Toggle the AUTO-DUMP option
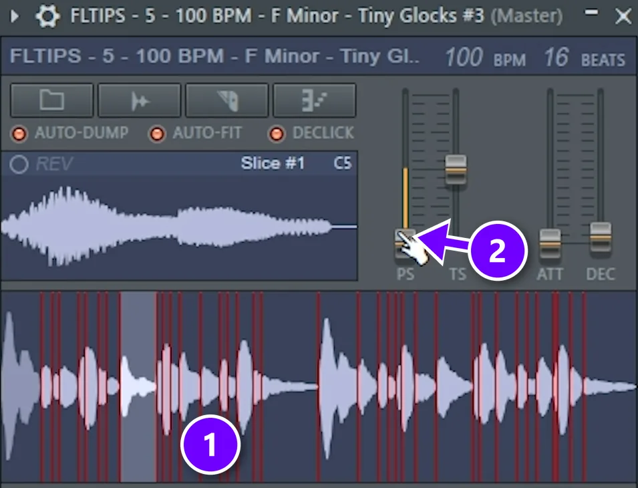The width and height of the screenshot is (638, 488). point(19,134)
